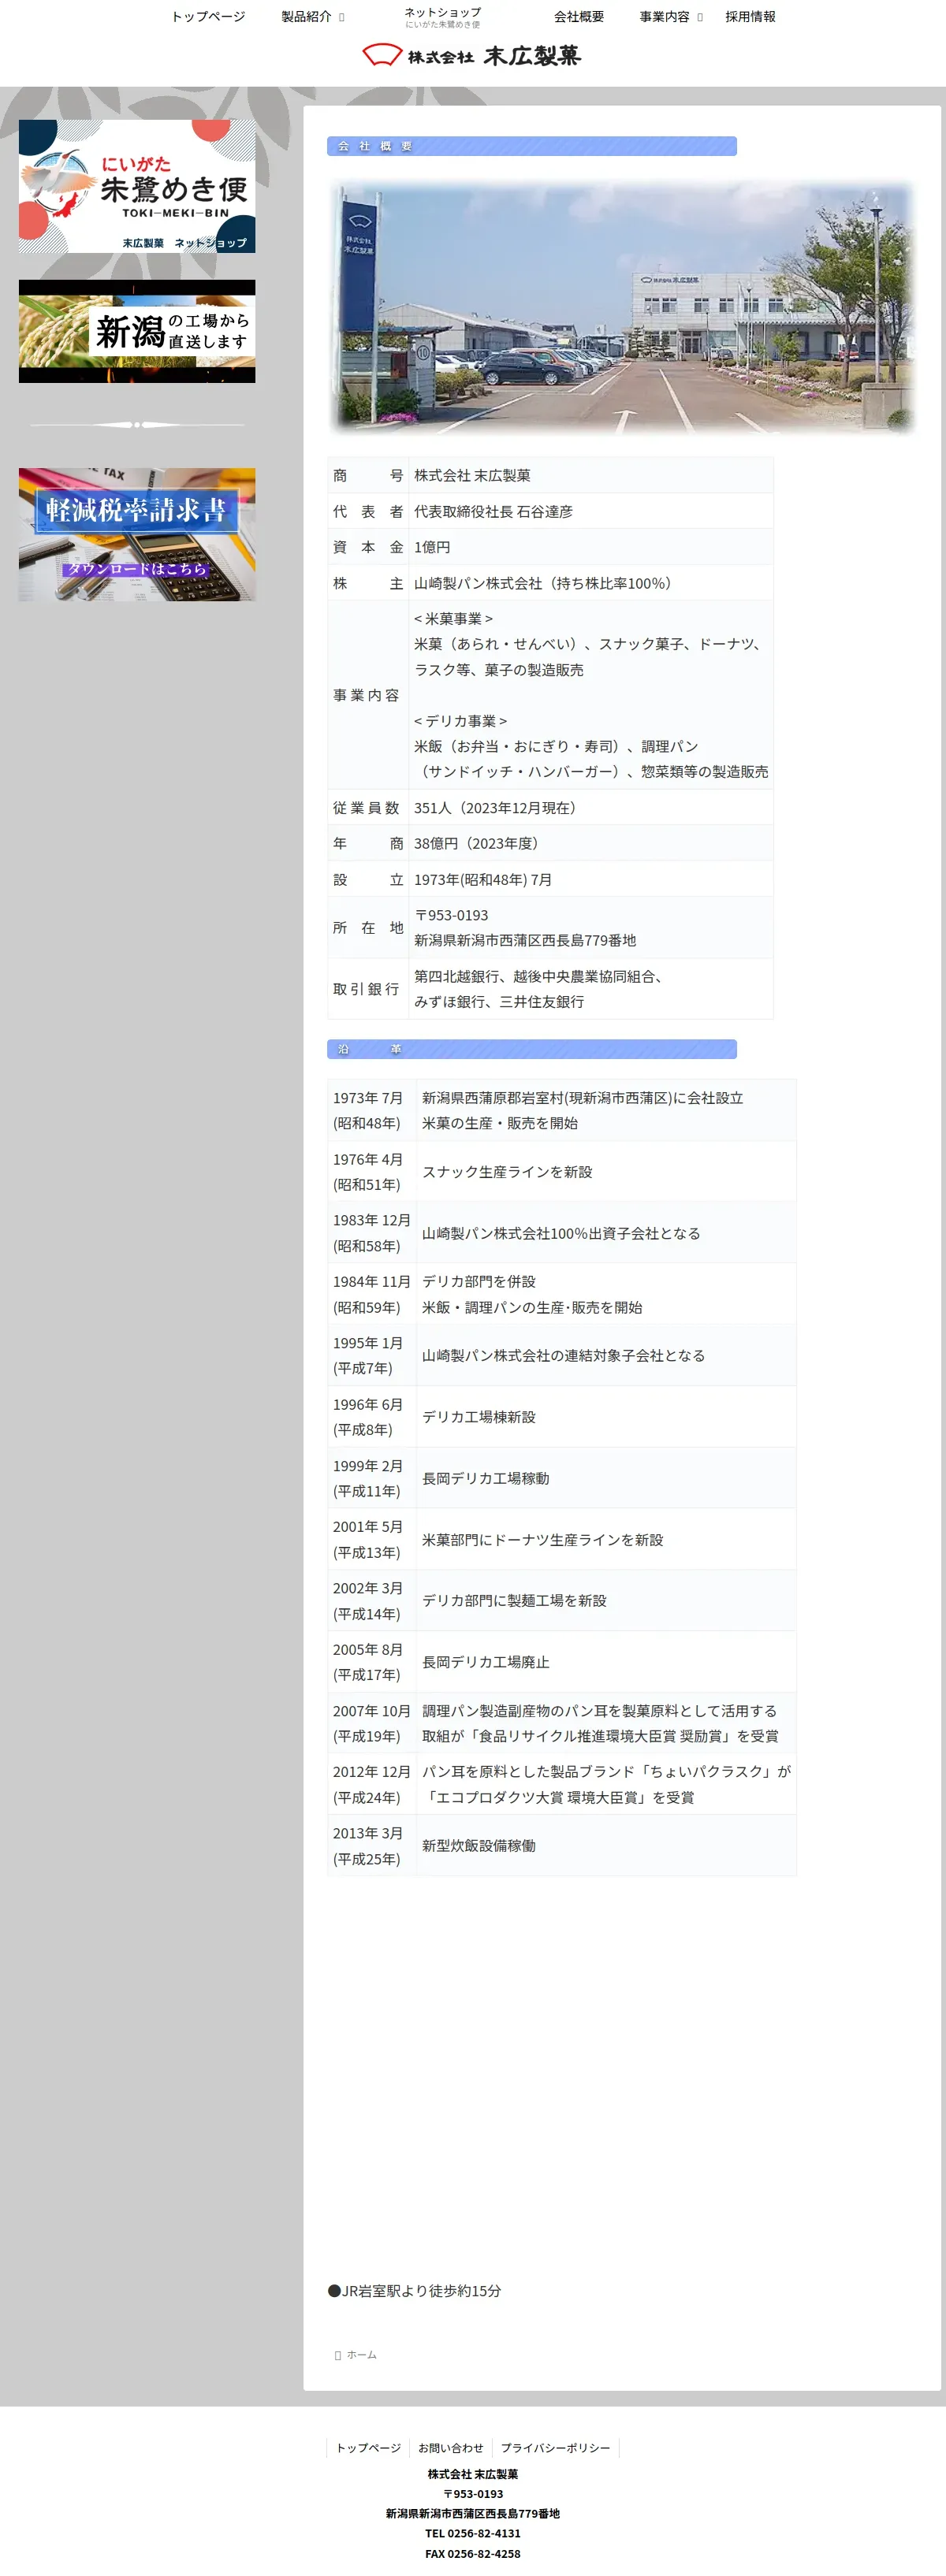Open the footer トップページ link
946x2576 pixels.
coord(368,2448)
